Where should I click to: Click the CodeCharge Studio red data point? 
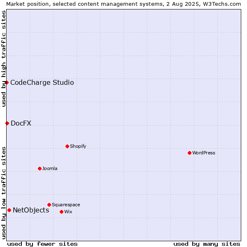point(7,83)
